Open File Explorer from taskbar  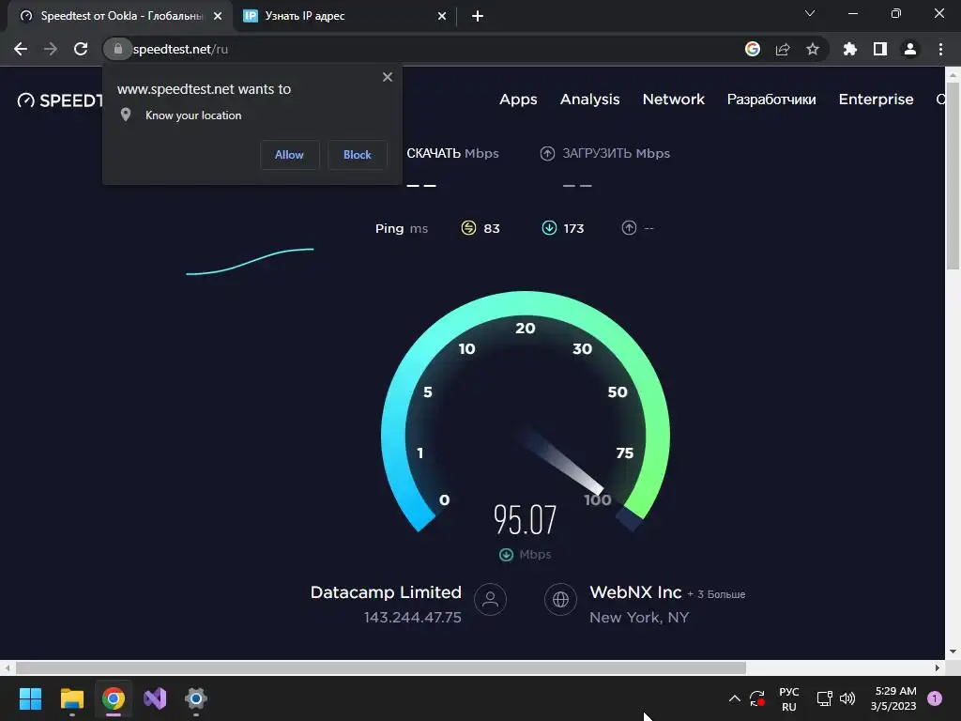(71, 698)
